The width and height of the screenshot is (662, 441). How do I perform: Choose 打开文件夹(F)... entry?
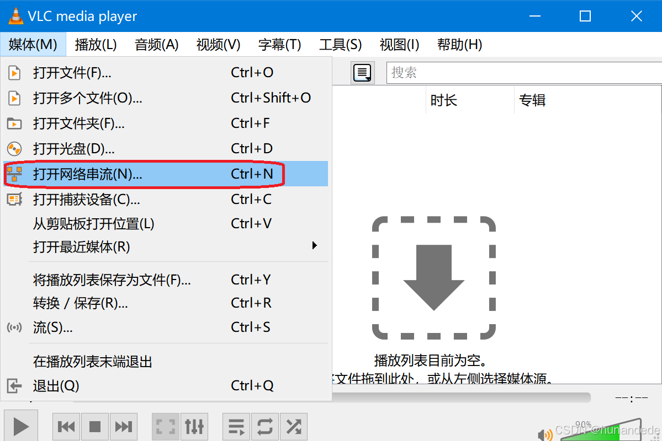[x=166, y=123]
